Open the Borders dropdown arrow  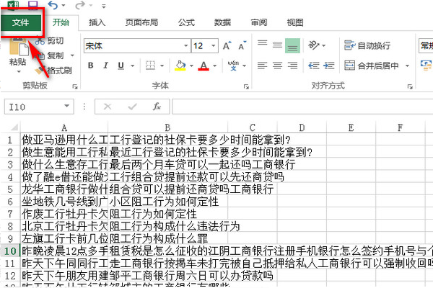[x=162, y=66]
